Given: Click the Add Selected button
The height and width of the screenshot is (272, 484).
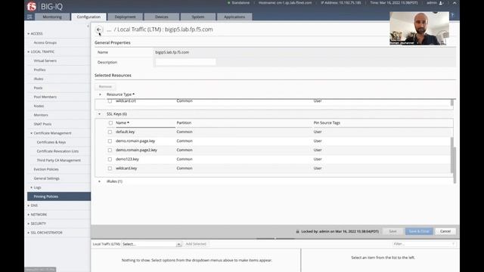Looking at the screenshot, I should [x=196, y=244].
